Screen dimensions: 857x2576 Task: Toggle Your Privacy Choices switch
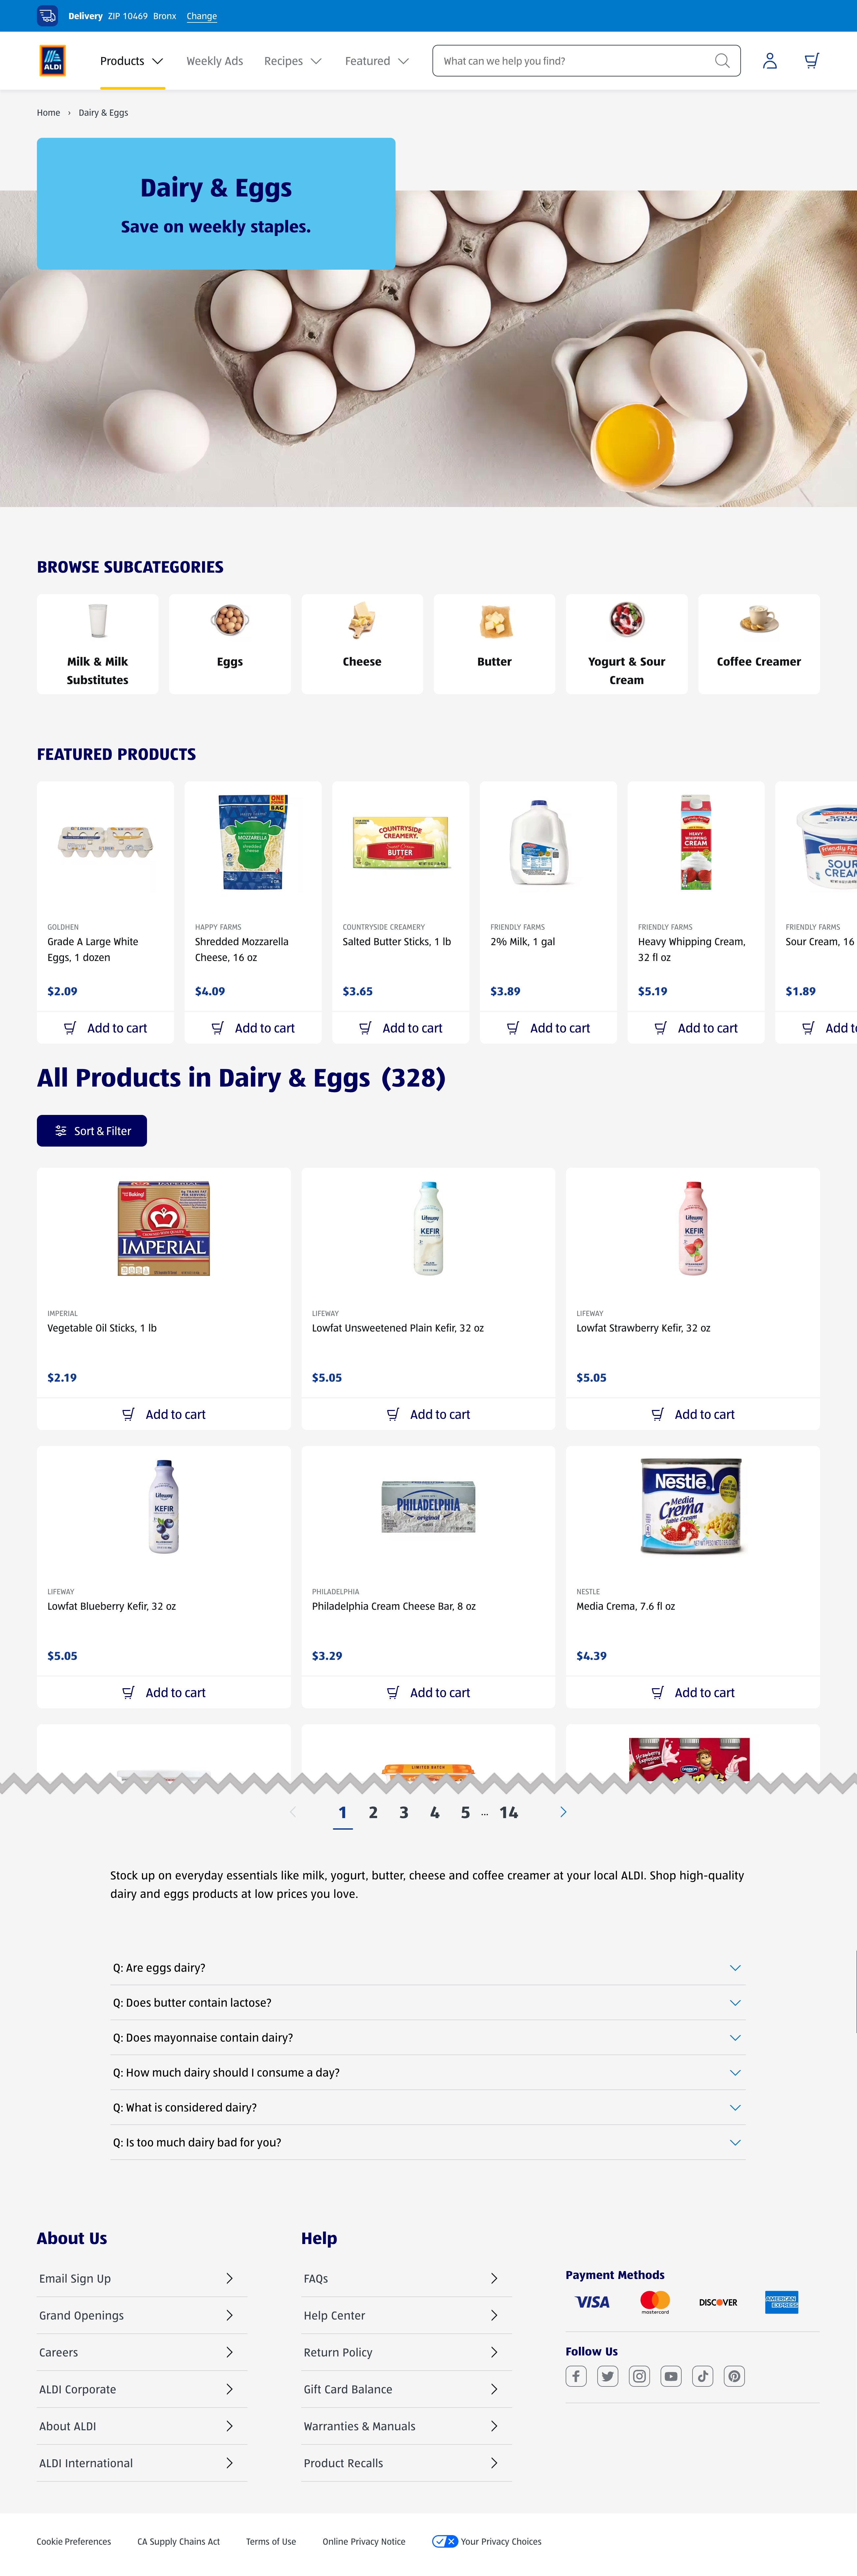coord(445,2541)
